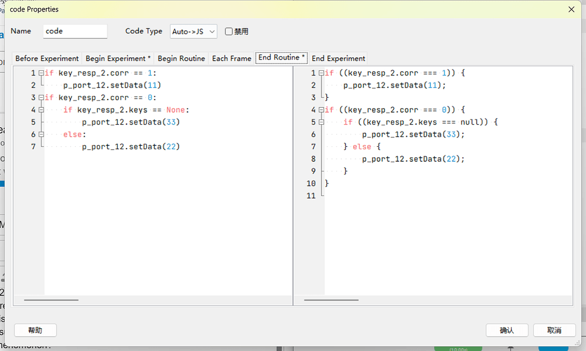Switch to the End Experiment tab
The height and width of the screenshot is (351, 586).
click(x=338, y=58)
